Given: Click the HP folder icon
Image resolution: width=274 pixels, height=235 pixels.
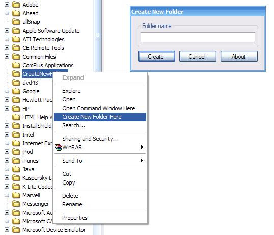Looking at the screenshot, I should point(16,109).
